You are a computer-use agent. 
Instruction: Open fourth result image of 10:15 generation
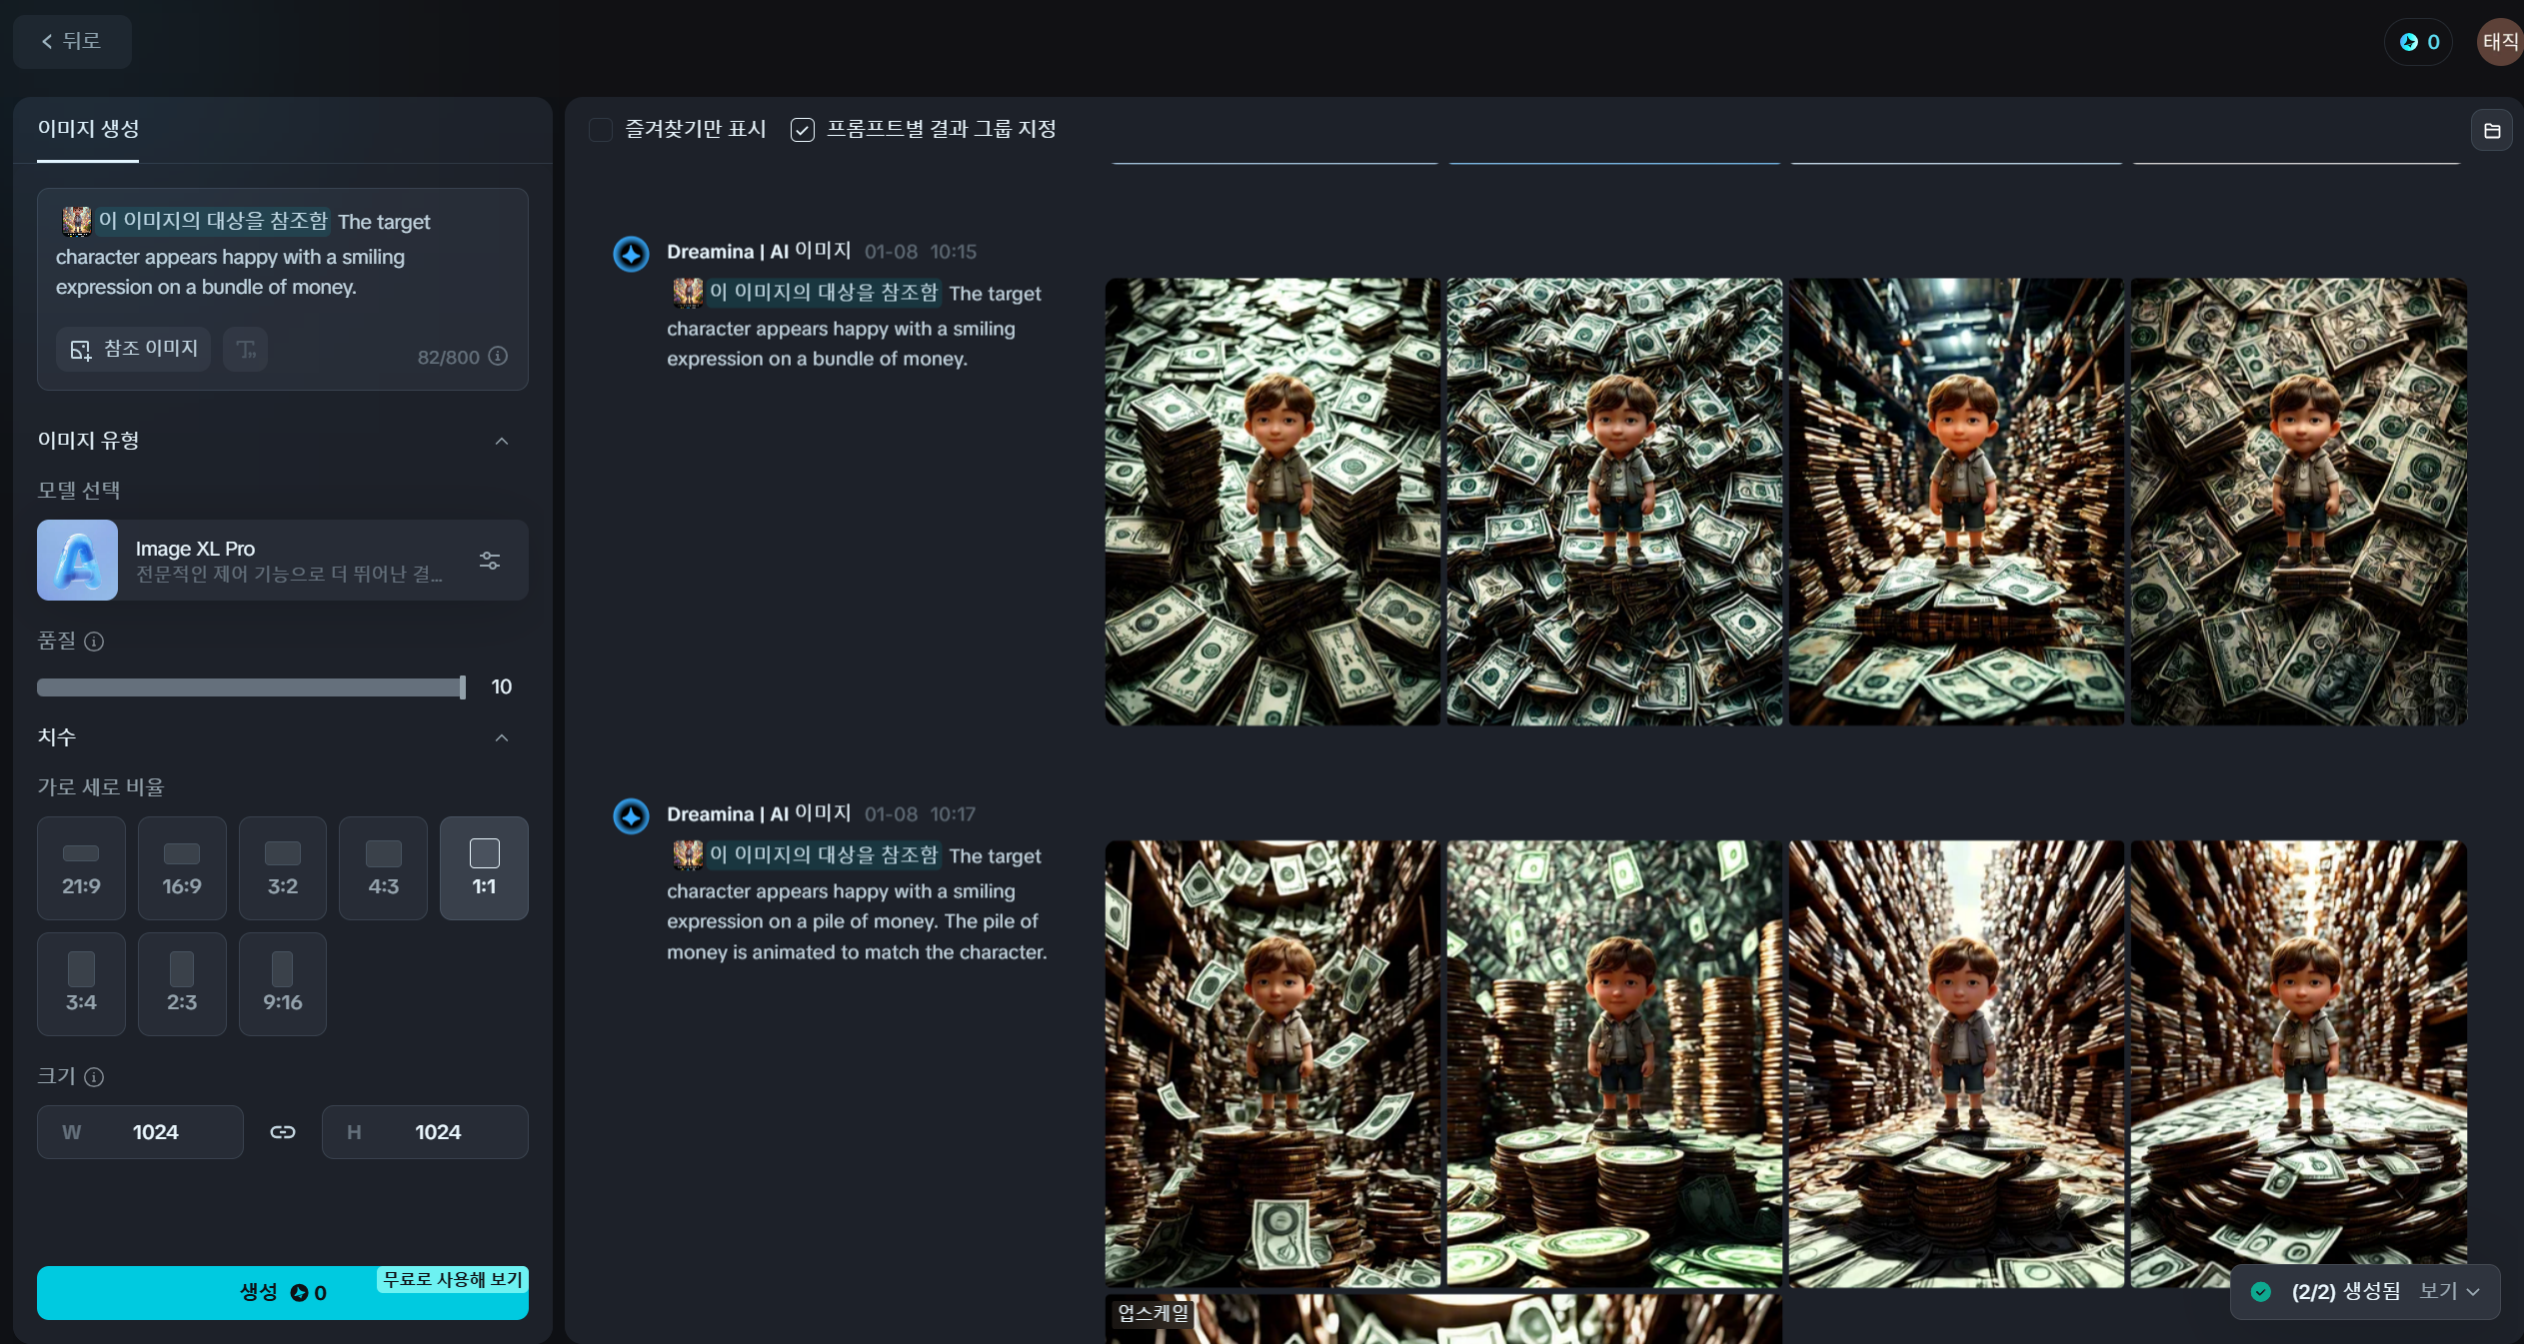(2298, 502)
